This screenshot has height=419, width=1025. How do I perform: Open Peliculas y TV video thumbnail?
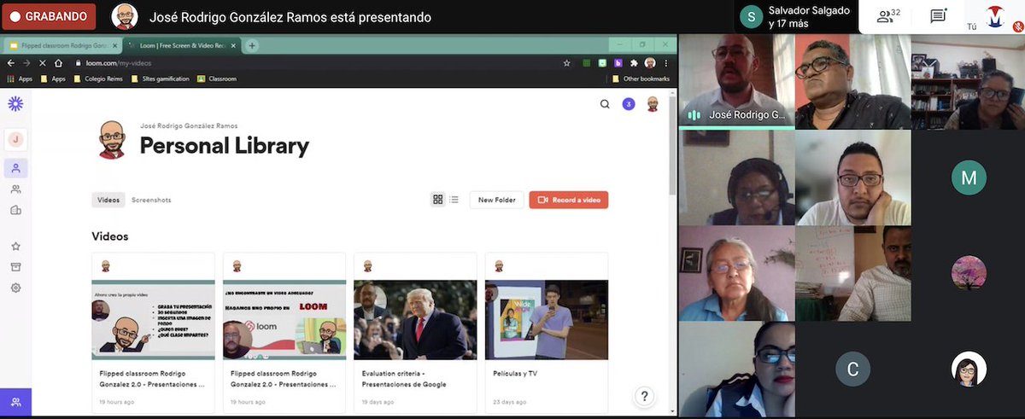pyautogui.click(x=547, y=320)
